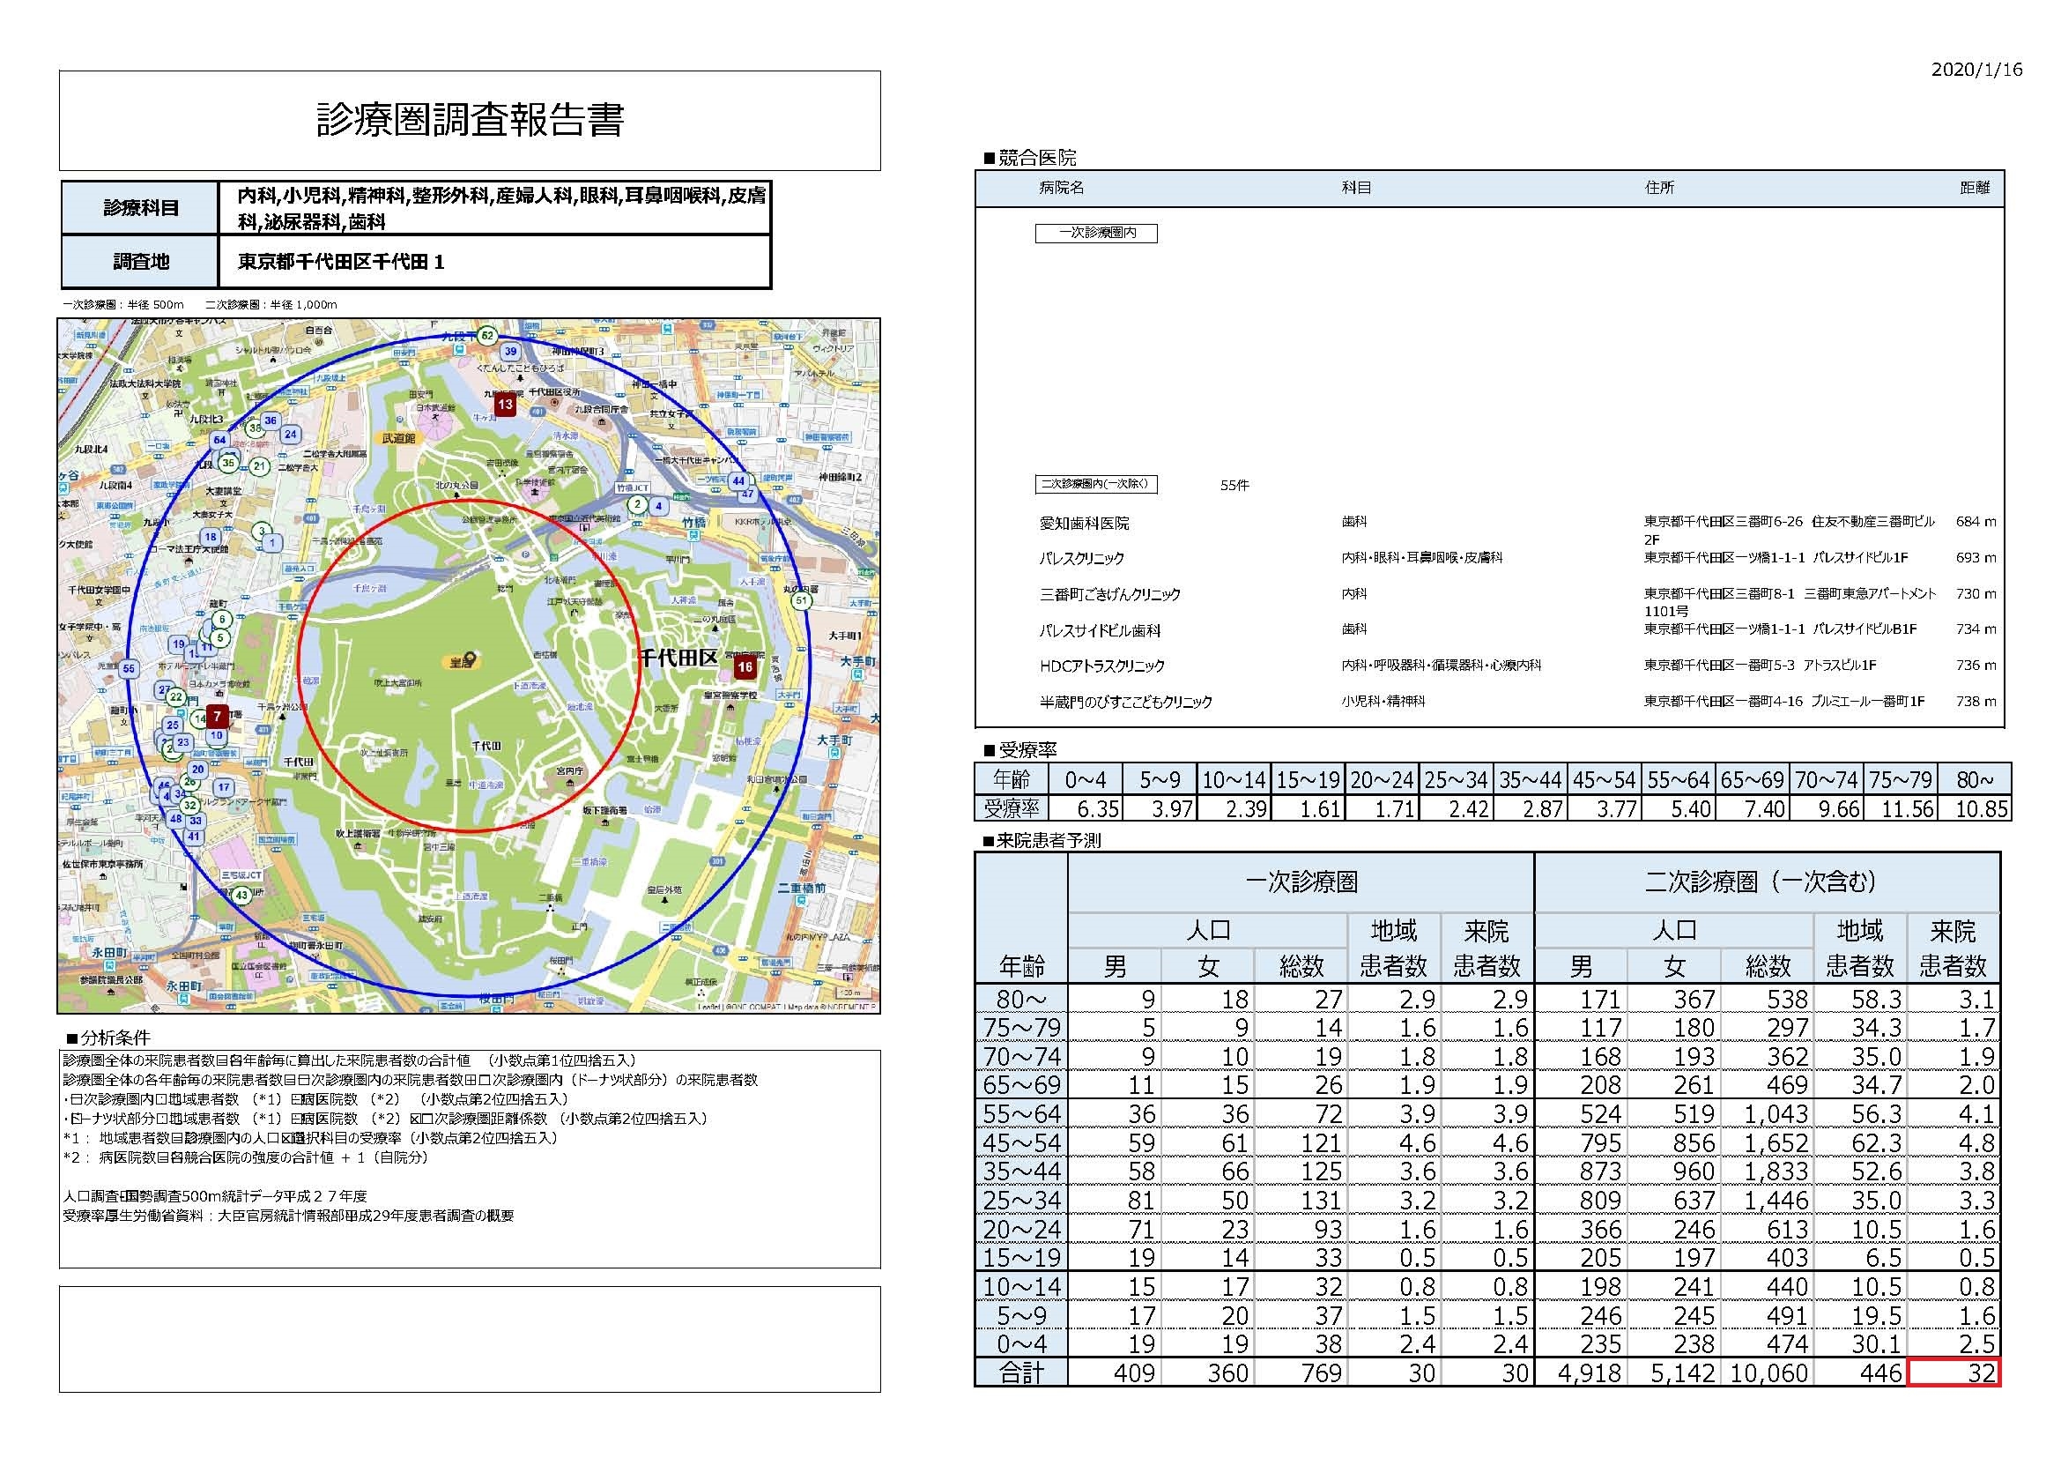Click the 一次診療圏内 box label
This screenshot has height=1458, width=2061.
pyautogui.click(x=1096, y=233)
